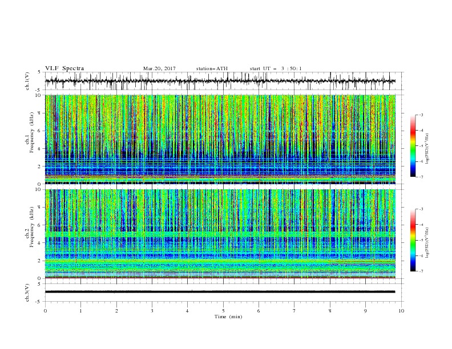Click the "-6" tick on ch.2 colorbar
Viewport: 452px width, 349px height.
click(x=421, y=255)
